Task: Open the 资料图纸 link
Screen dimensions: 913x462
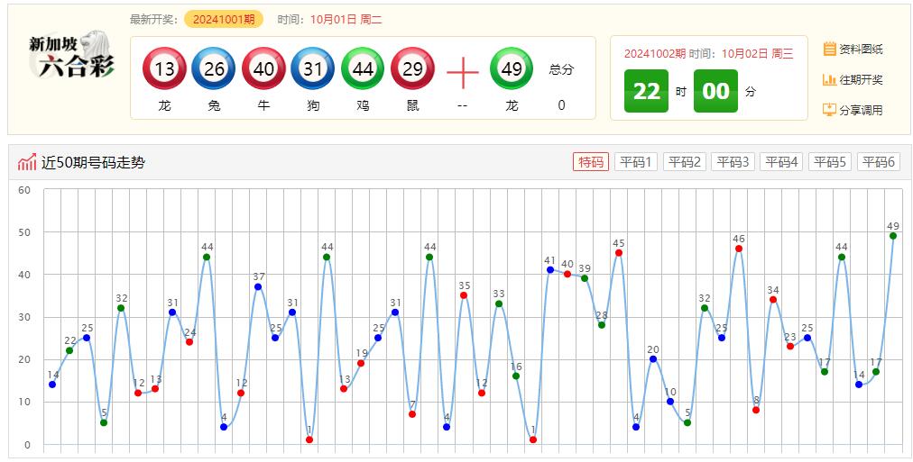Action: coord(853,49)
